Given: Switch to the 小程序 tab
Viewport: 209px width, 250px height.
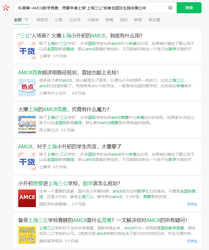Looking at the screenshot, I should (93, 20).
